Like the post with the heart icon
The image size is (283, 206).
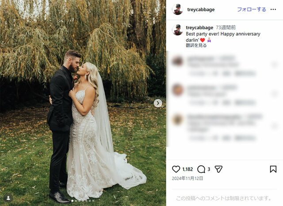click(176, 169)
